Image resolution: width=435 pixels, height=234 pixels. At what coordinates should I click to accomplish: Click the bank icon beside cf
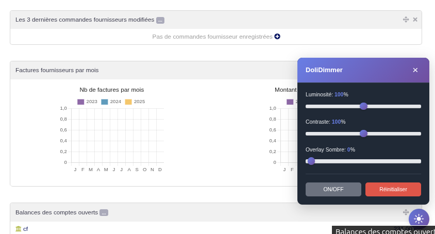[19, 229]
